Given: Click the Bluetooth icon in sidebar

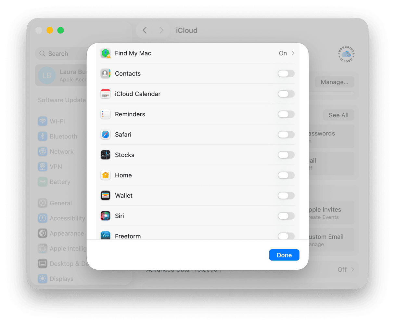Looking at the screenshot, I should 43,136.
